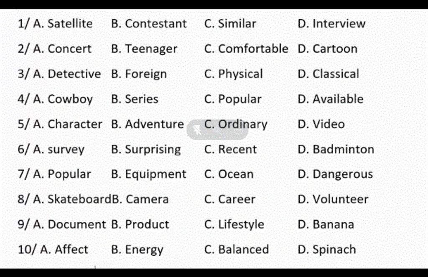Image resolution: width=428 pixels, height=277 pixels.
Task: Select option C. Career
Action: (230, 199)
